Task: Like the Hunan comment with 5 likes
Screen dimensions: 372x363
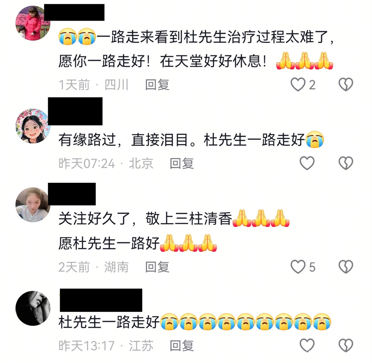Action: pos(298,267)
